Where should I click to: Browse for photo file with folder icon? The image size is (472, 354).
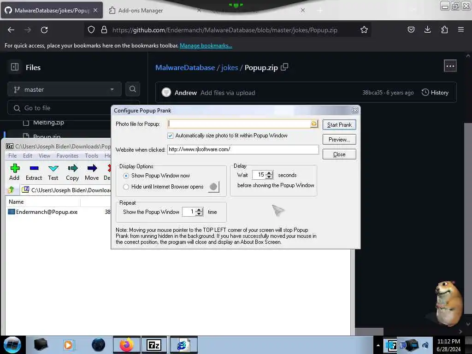pos(314,124)
